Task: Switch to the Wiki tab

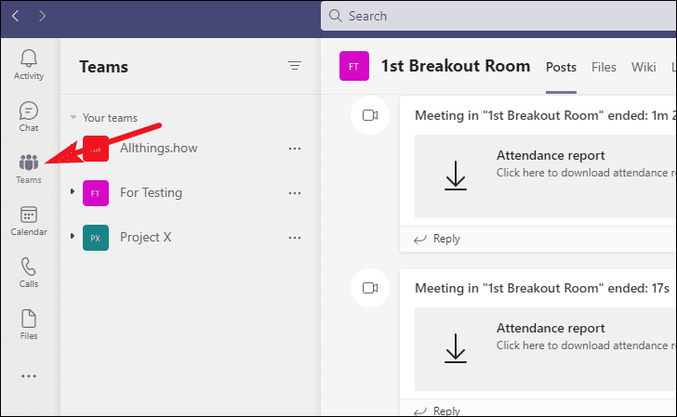Action: pos(644,67)
